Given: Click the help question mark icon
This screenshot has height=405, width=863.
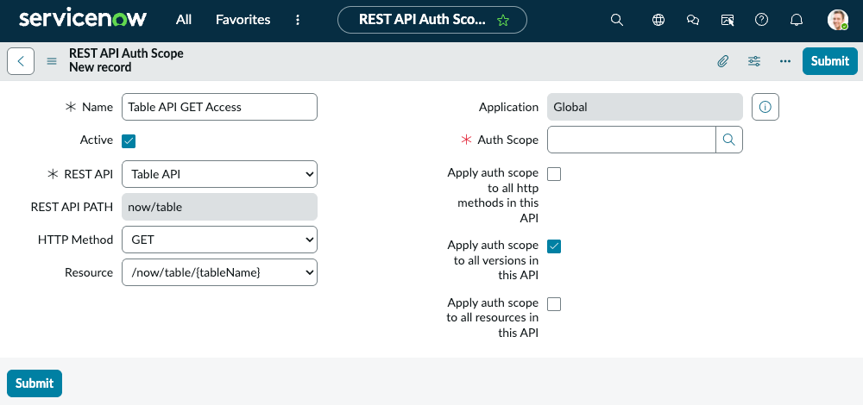Looking at the screenshot, I should coord(761,21).
